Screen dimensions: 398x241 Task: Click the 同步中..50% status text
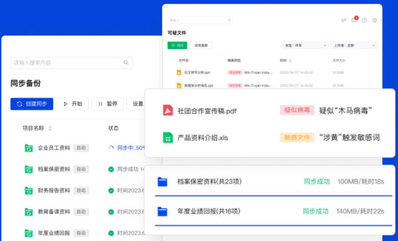(x=131, y=148)
